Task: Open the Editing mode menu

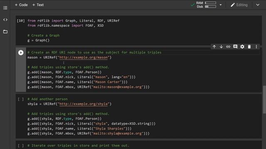Action: (x=239, y=5)
